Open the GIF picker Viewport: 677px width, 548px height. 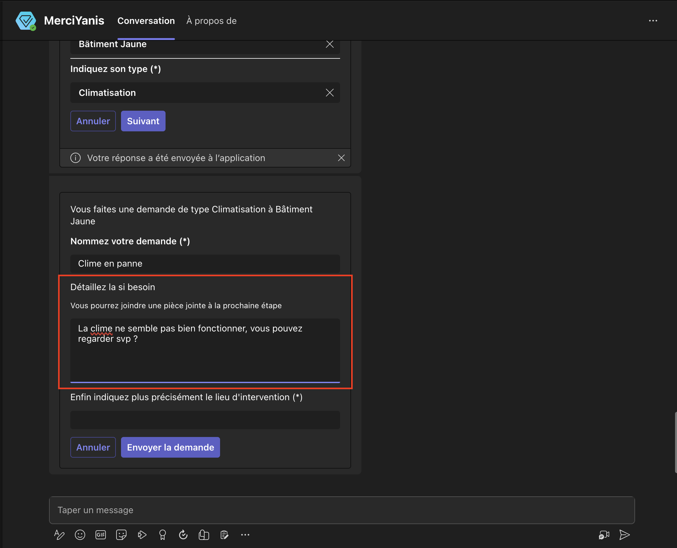coord(101,535)
